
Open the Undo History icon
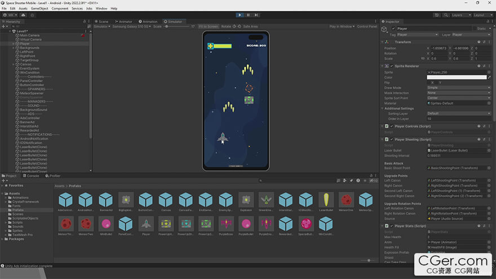(437, 15)
